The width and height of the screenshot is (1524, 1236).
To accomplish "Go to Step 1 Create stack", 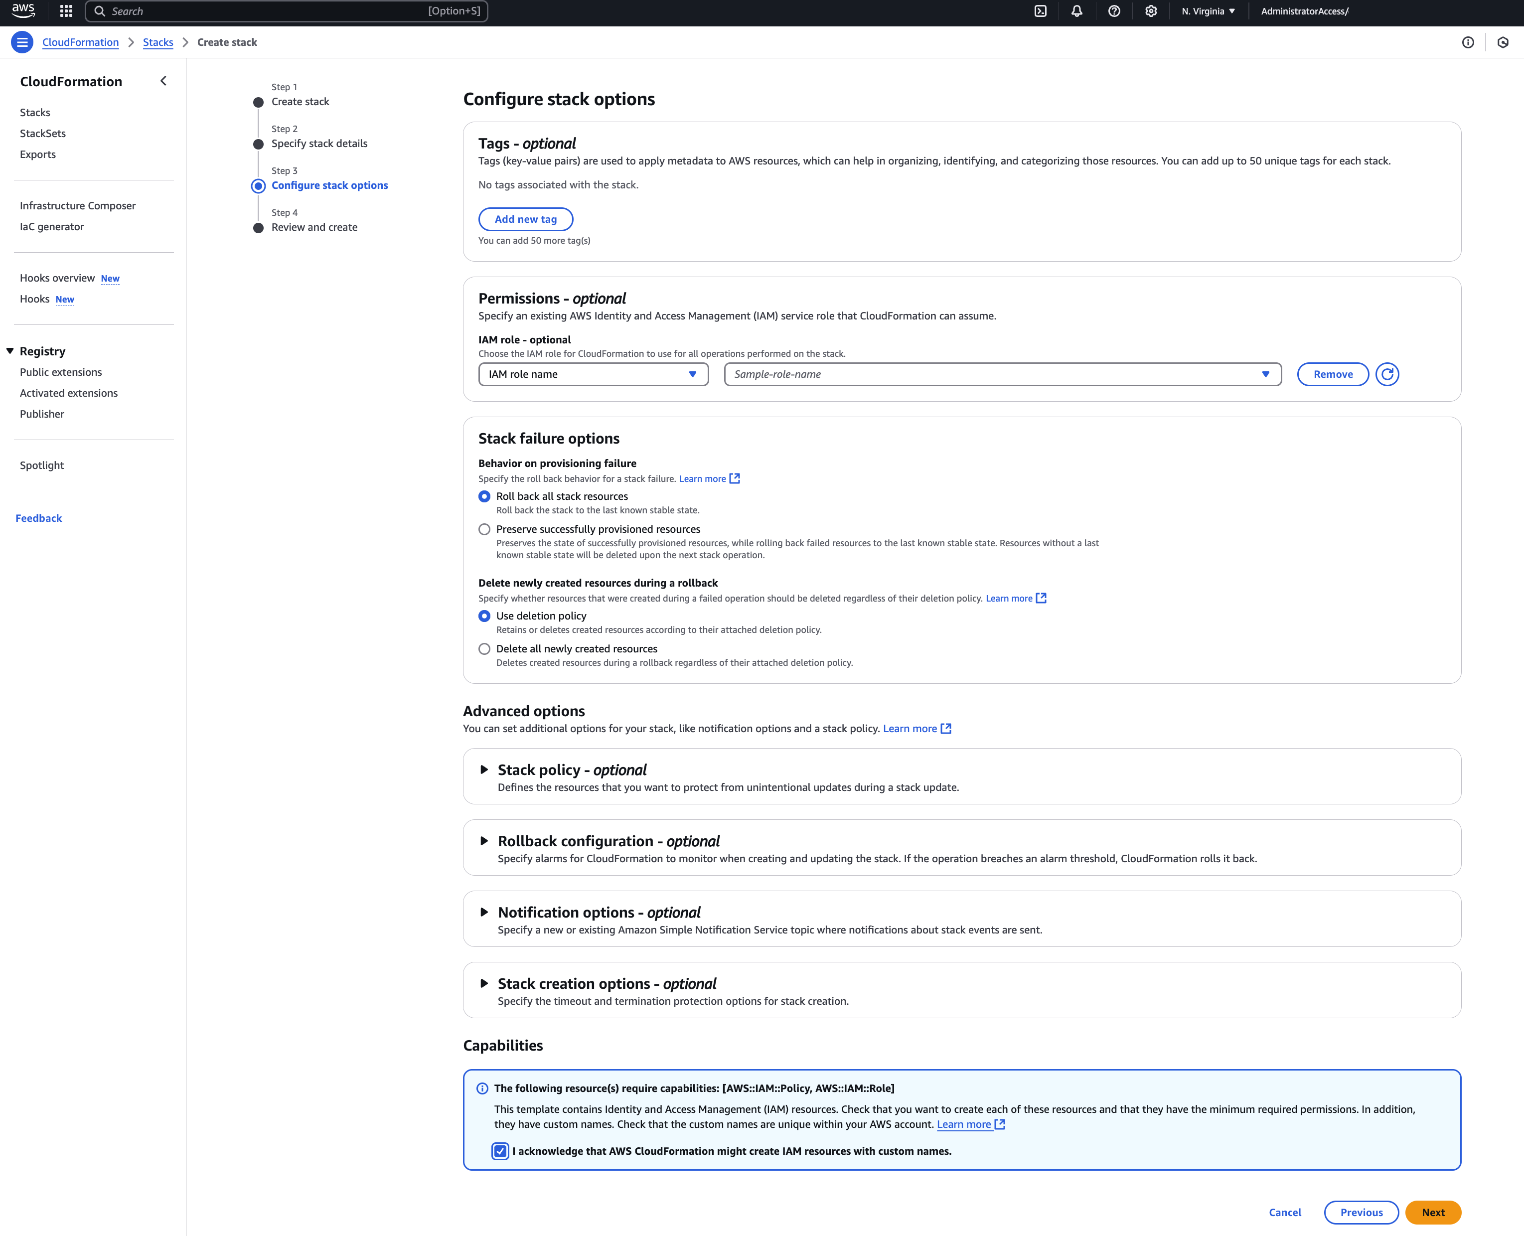I will [x=300, y=101].
